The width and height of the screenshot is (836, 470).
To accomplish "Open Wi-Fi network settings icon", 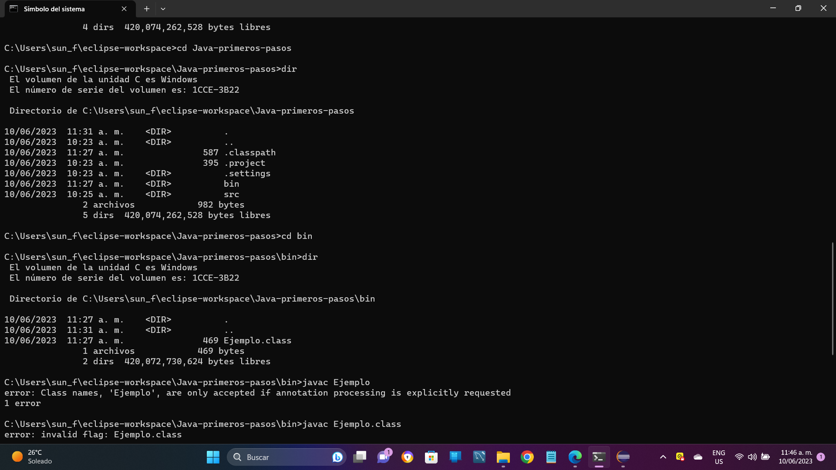I will 739,457.
